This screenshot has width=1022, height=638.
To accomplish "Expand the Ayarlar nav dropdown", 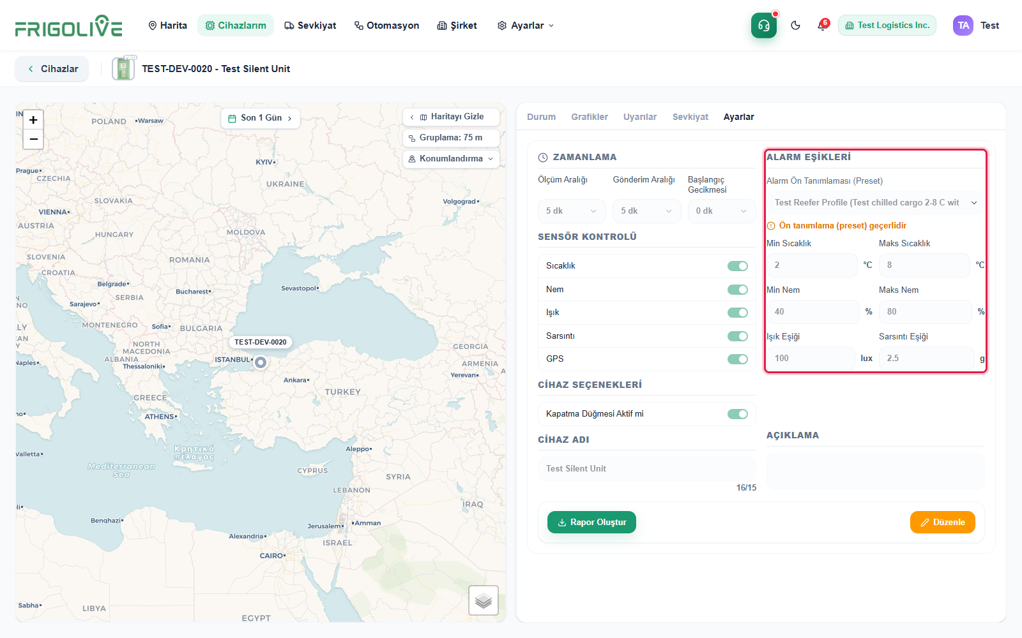I will point(526,26).
